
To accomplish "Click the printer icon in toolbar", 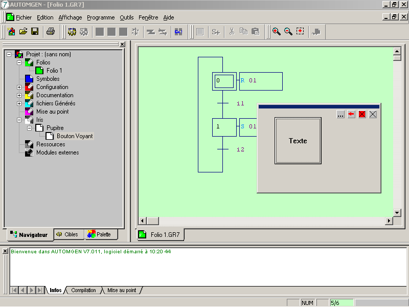I will [51, 32].
